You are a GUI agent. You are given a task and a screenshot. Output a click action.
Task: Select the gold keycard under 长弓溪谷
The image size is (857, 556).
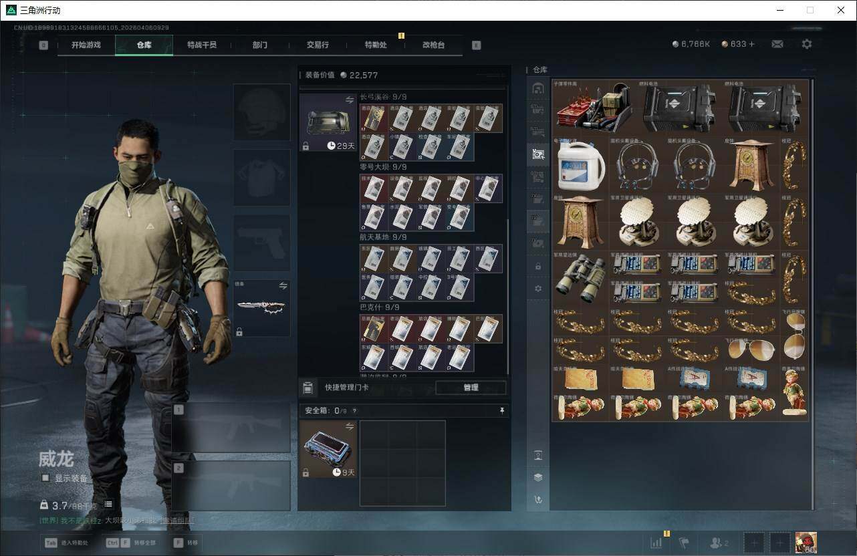374,118
